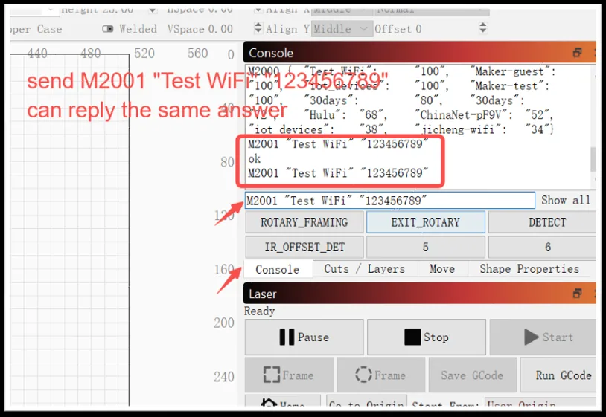Click the 'ok' response line in console
606x417 pixels.
(255, 158)
